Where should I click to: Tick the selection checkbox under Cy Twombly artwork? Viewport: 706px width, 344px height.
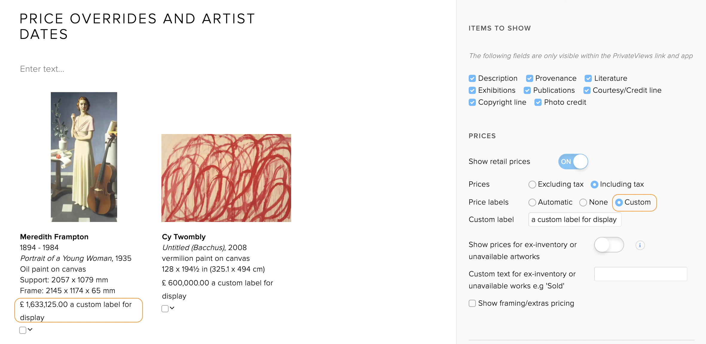165,309
